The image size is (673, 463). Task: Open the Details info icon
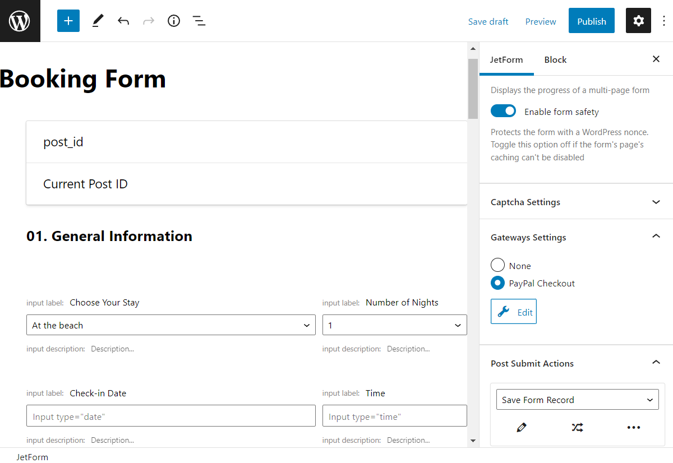pyautogui.click(x=173, y=21)
